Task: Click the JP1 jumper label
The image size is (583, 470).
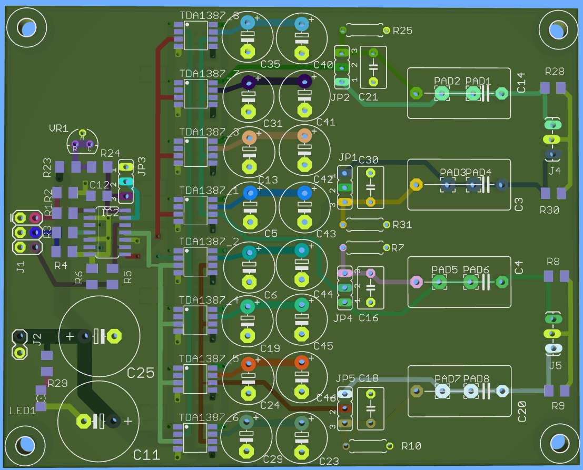Action: (348, 157)
